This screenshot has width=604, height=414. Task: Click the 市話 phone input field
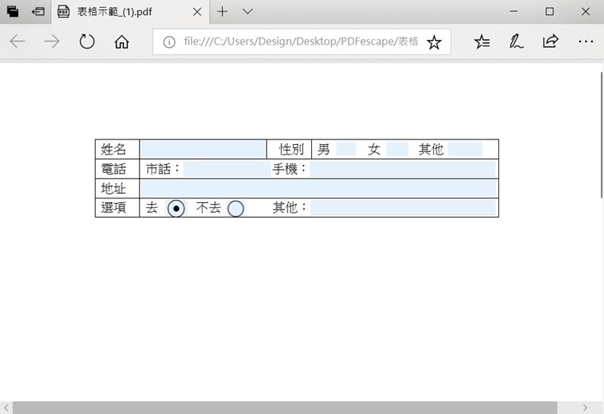point(226,169)
